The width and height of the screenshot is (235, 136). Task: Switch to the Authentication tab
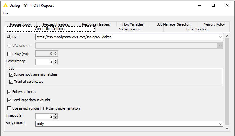(x=129, y=29)
